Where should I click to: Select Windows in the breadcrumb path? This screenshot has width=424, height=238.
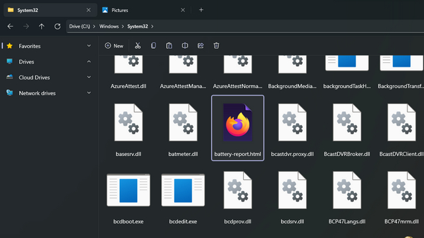tap(109, 26)
